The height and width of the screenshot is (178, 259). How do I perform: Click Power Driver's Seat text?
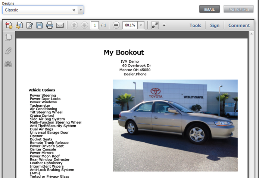[x=47, y=146]
